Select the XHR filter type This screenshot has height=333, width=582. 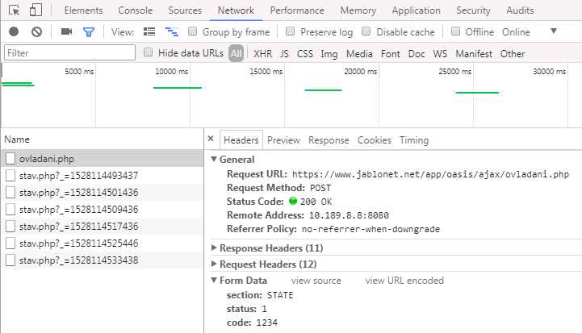point(262,53)
